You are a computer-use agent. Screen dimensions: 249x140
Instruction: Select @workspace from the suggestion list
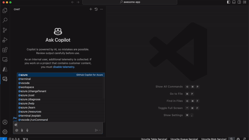click(26, 87)
